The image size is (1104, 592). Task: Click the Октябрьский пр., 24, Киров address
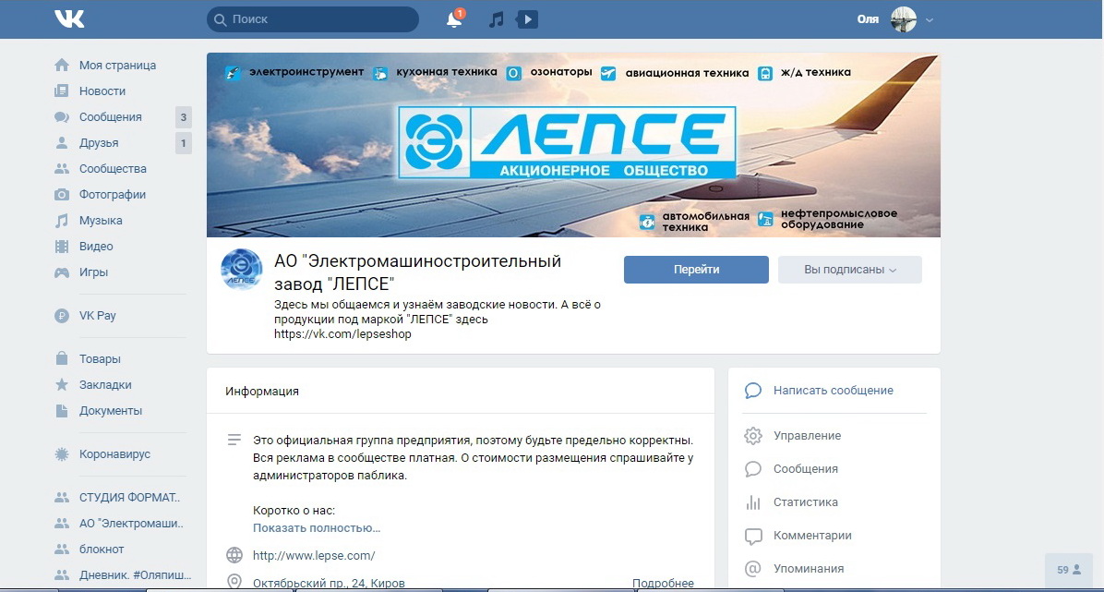coord(329,584)
